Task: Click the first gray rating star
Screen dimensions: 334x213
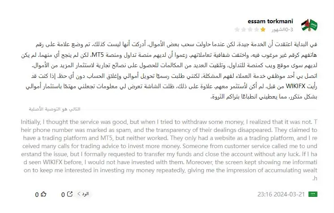Action: point(237,30)
